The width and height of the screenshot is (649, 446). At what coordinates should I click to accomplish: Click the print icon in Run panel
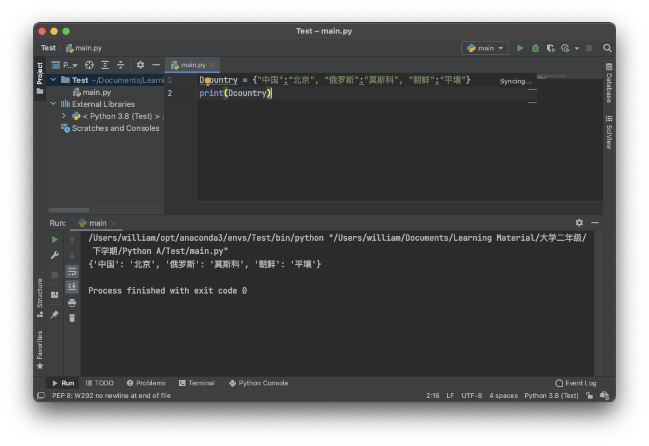coord(72,303)
